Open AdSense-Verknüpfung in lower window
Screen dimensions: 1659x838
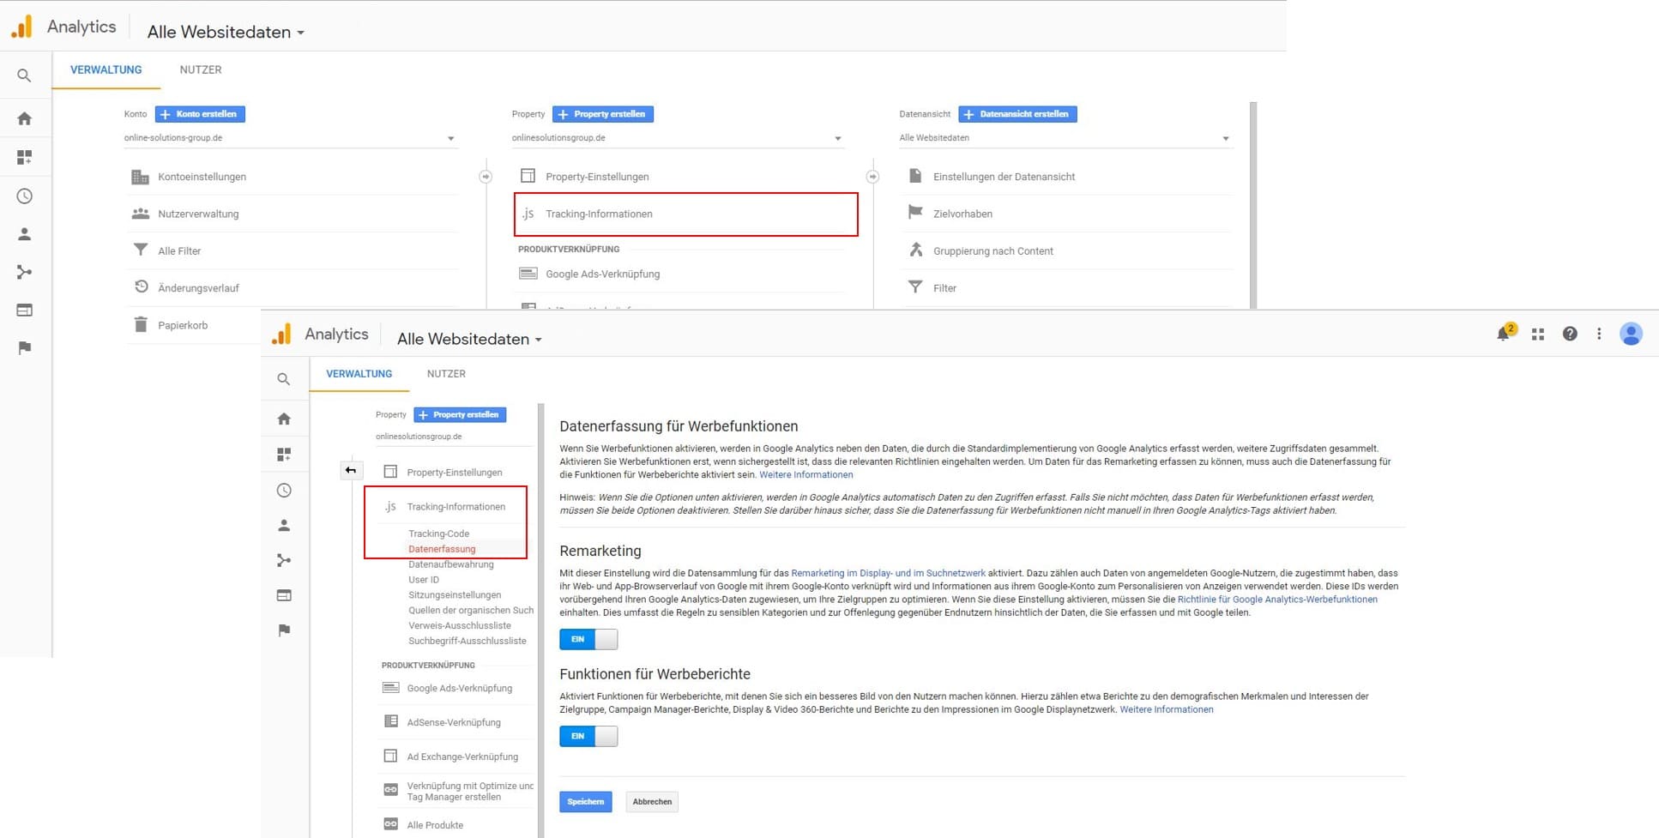(455, 722)
